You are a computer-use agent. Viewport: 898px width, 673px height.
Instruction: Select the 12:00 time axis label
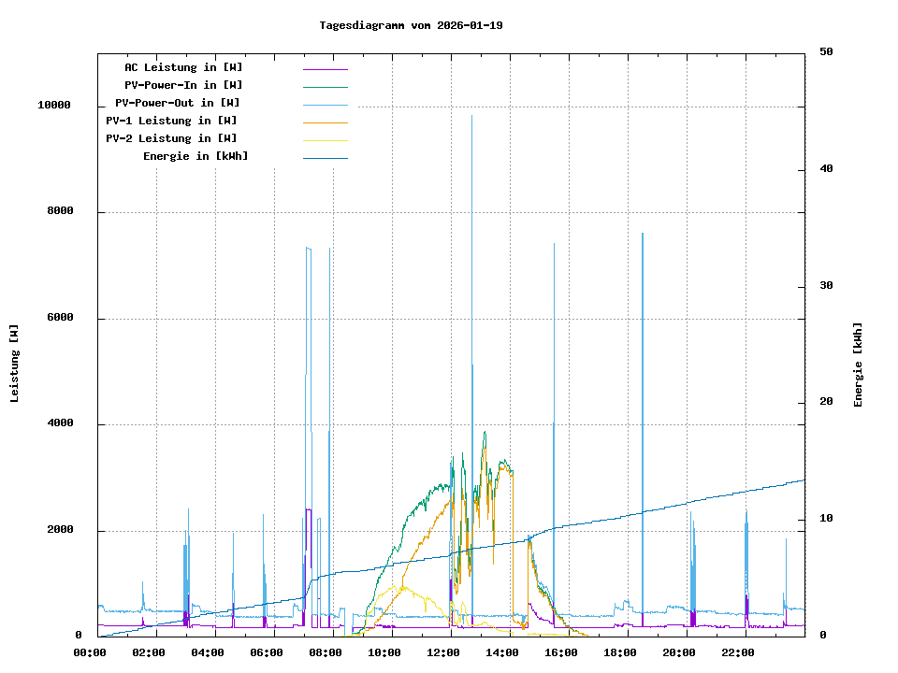(444, 652)
